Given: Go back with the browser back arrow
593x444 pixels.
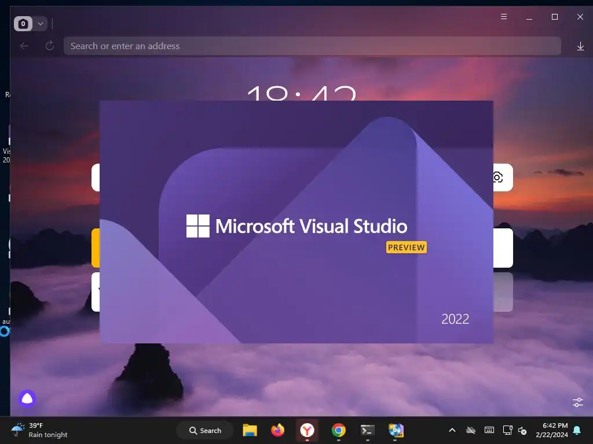Looking at the screenshot, I should coord(24,46).
